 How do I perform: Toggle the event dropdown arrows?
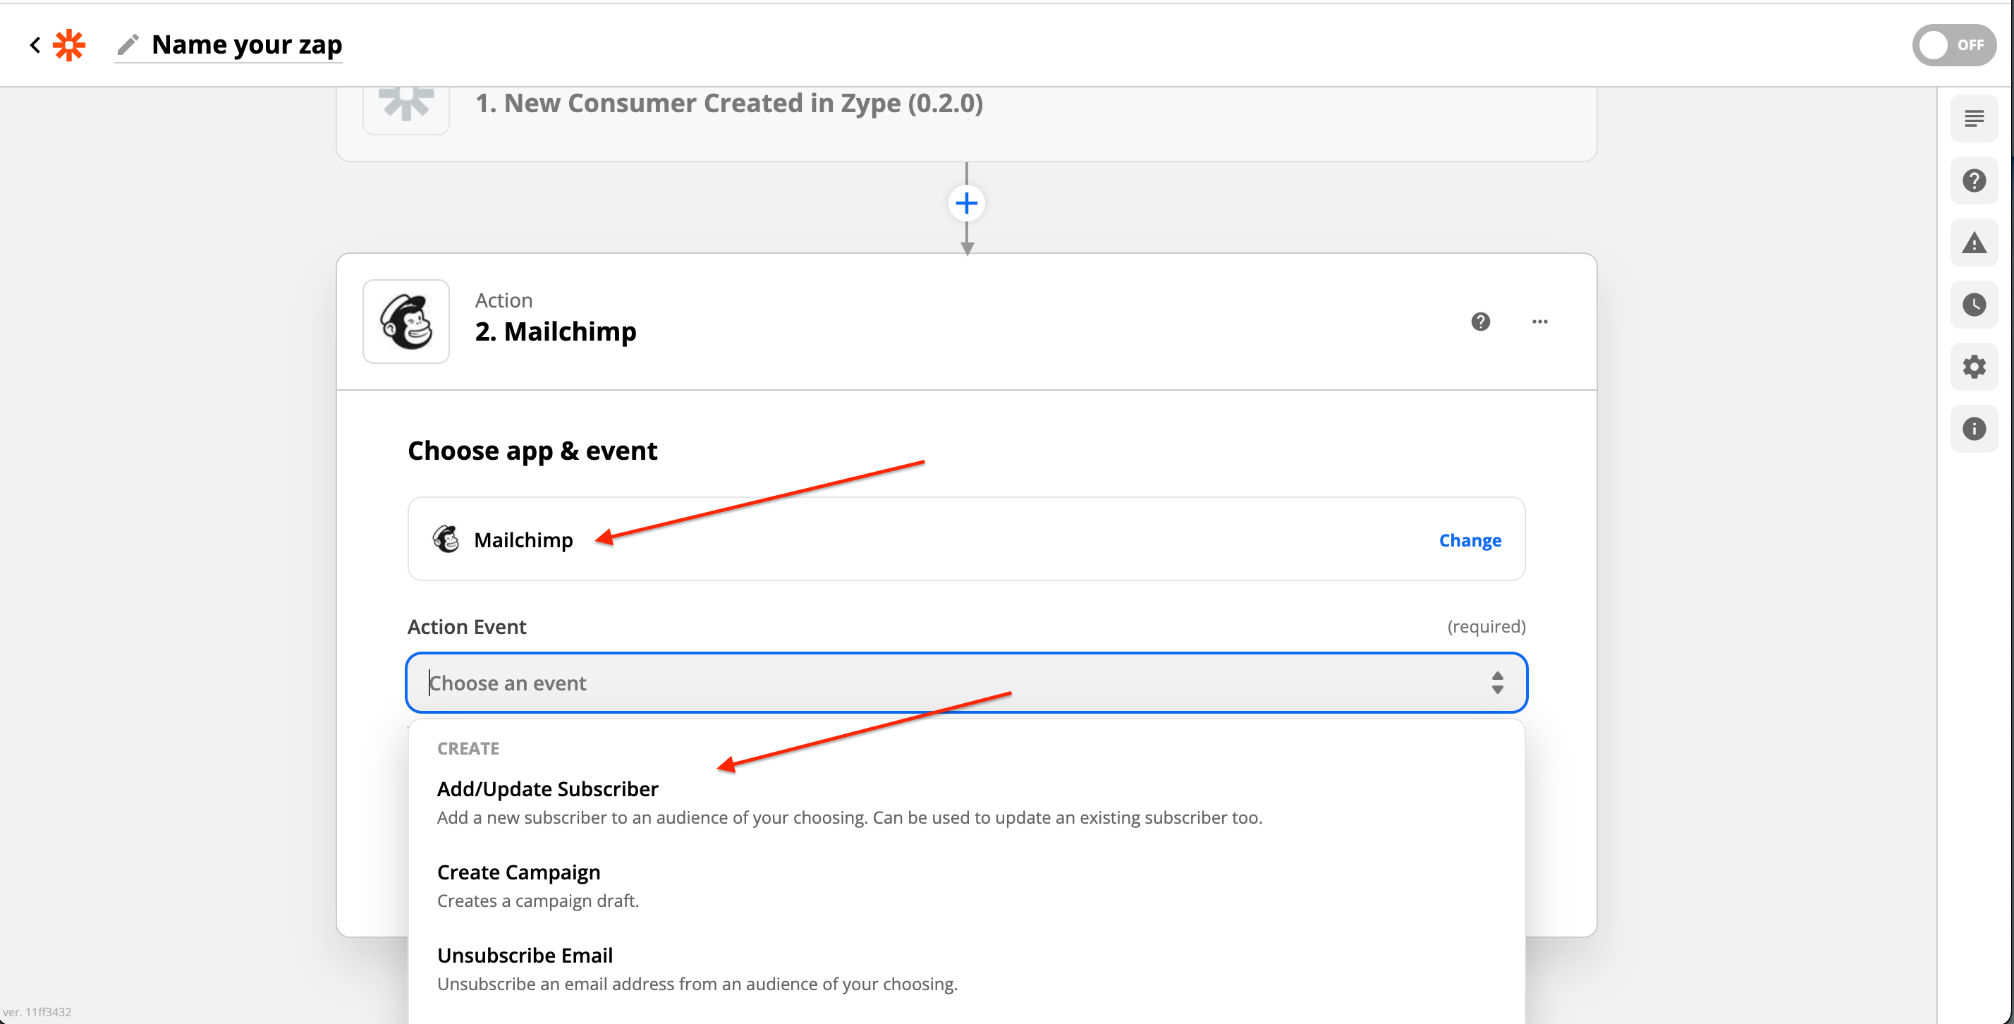point(1497,683)
